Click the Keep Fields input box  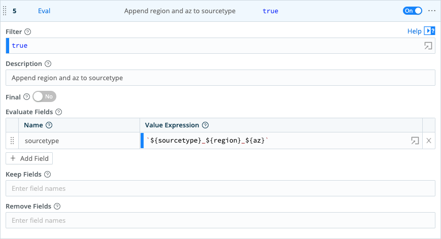[220, 188]
